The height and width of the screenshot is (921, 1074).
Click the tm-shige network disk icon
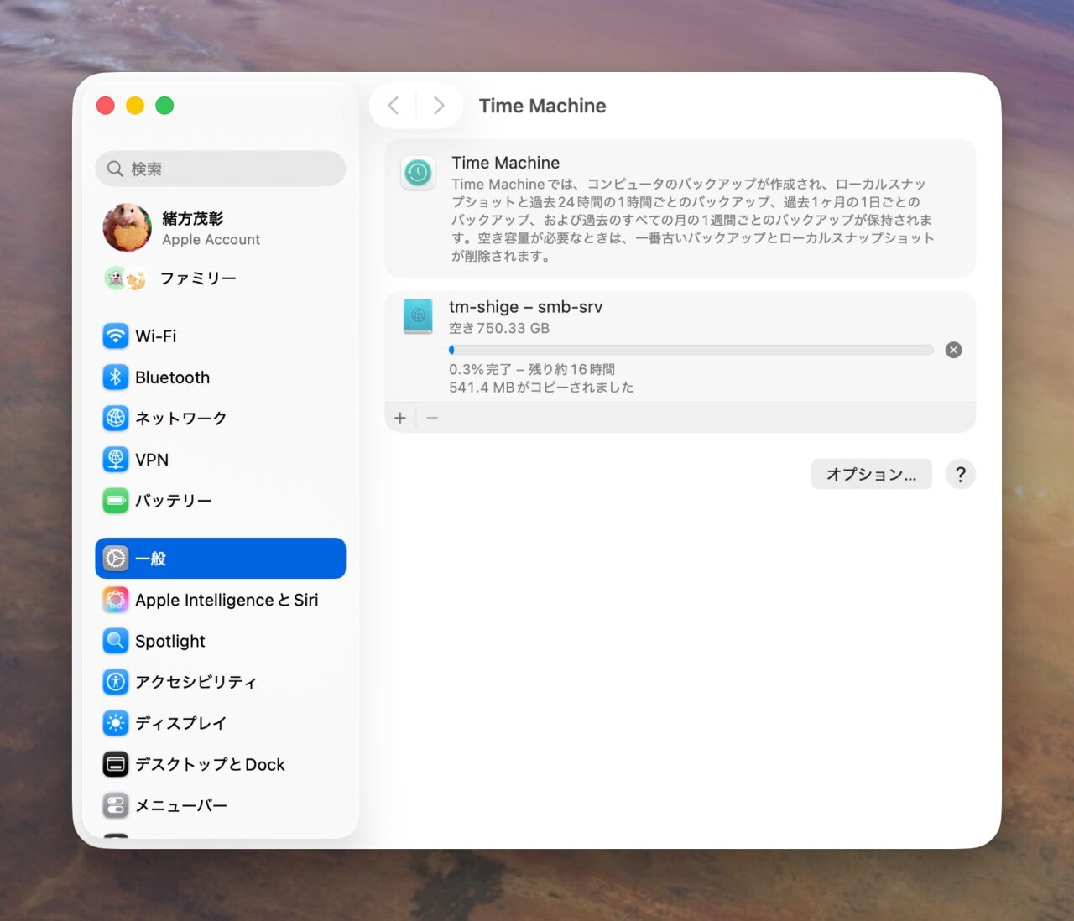pyautogui.click(x=418, y=316)
